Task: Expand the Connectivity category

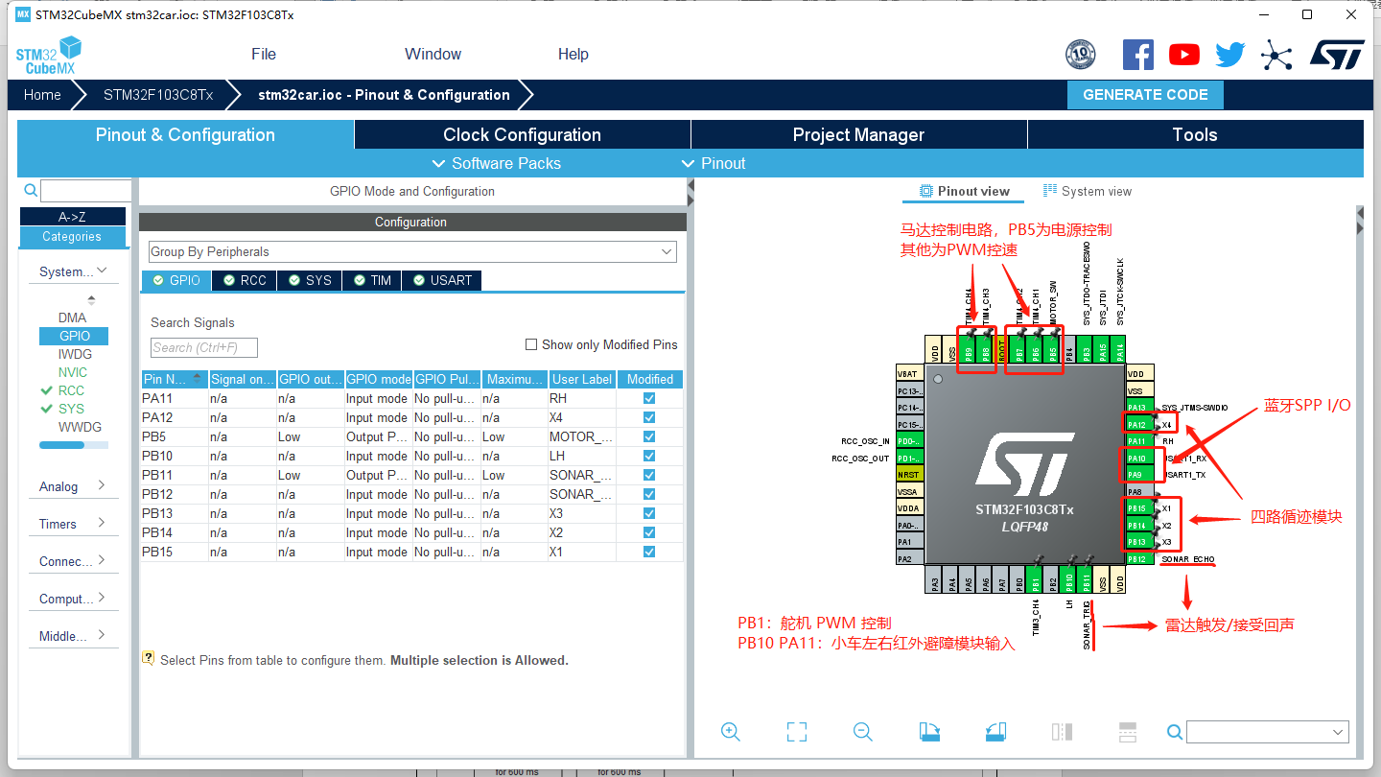Action: pos(73,561)
